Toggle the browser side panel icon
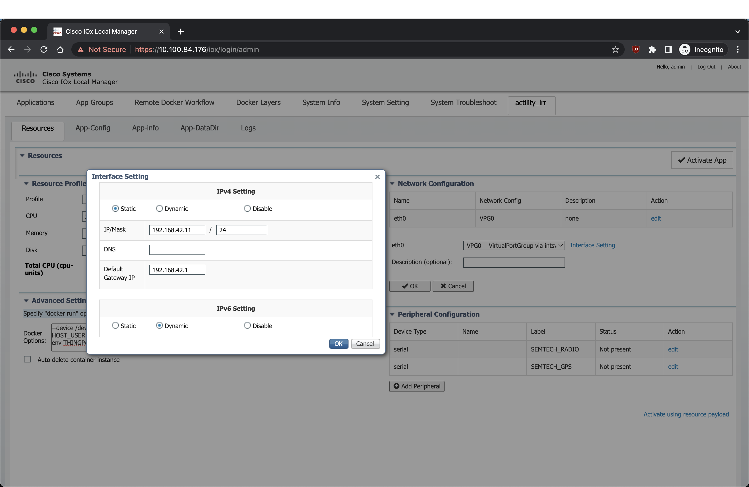 [668, 49]
